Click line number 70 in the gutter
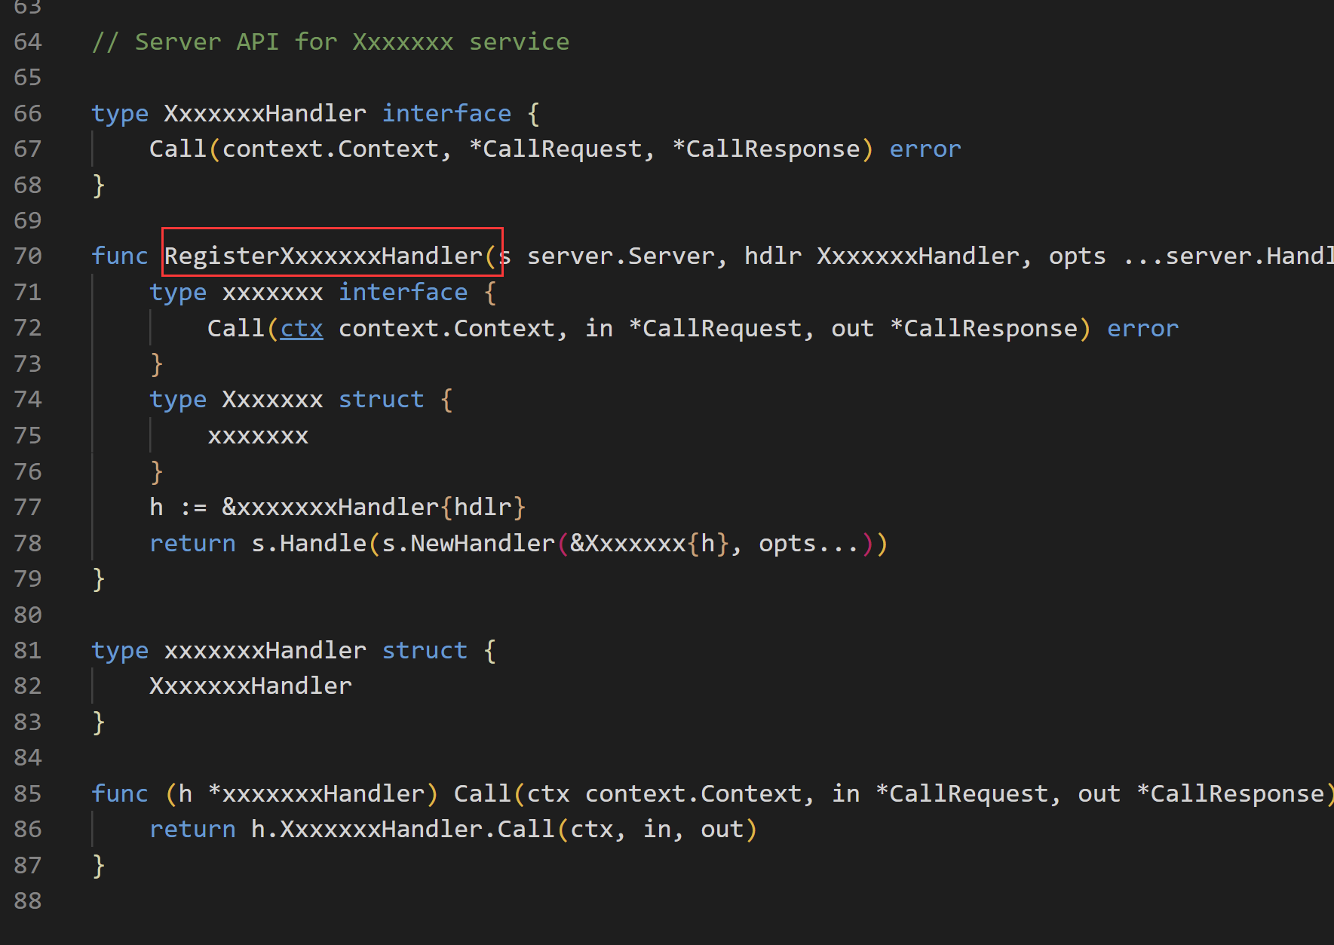The width and height of the screenshot is (1334, 945). pos(28,256)
